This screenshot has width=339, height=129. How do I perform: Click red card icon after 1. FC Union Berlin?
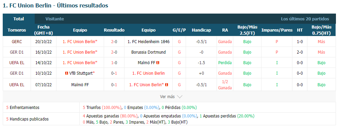click(167, 85)
